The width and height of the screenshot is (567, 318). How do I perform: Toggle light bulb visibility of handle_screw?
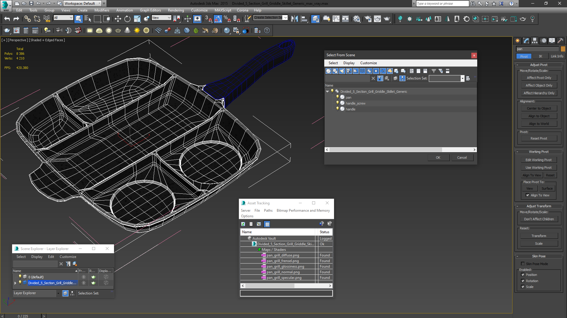coord(337,103)
